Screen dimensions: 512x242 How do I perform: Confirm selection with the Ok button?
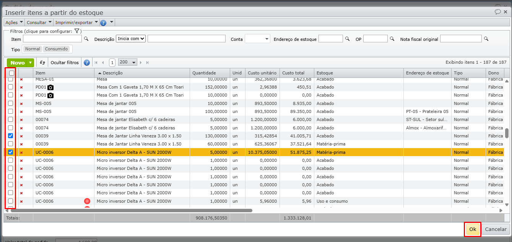tap(473, 229)
